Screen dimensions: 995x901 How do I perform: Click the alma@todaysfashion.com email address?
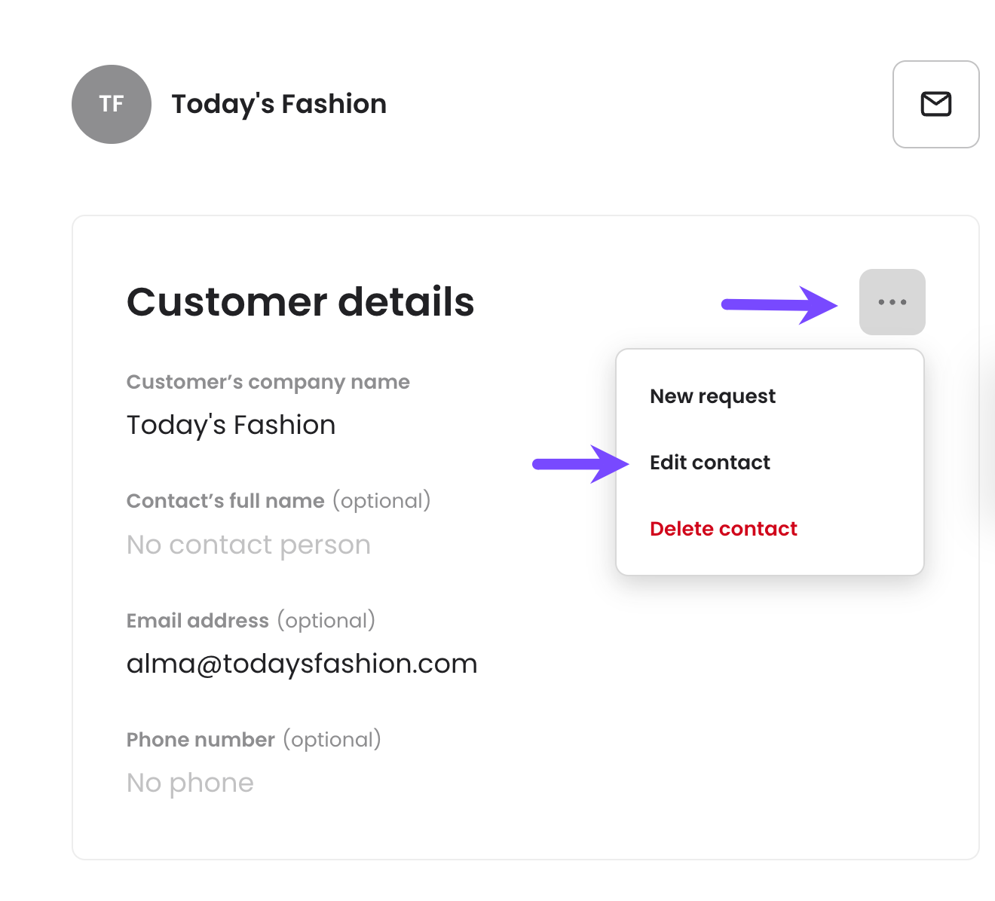point(302,664)
